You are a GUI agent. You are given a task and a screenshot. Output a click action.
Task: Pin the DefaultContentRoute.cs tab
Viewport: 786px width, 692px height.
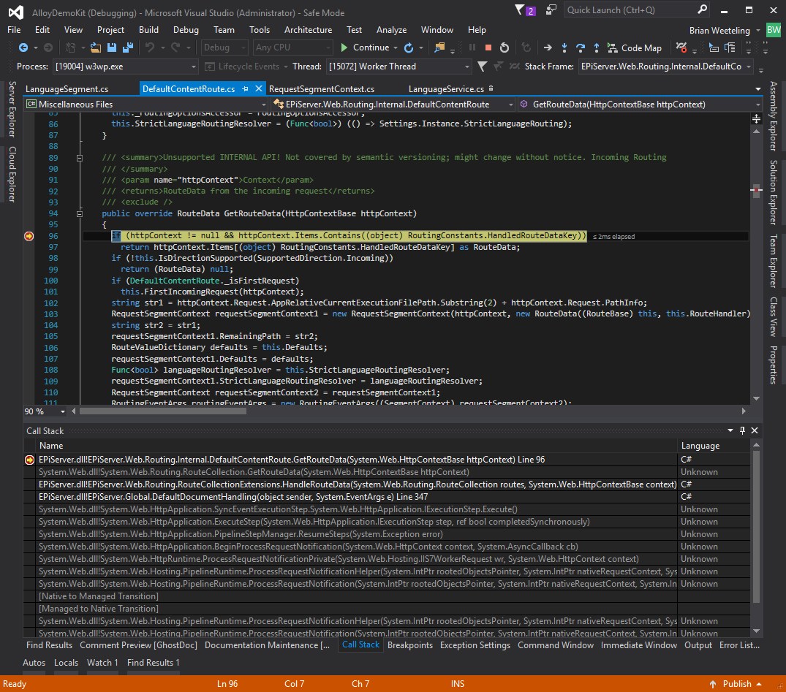point(245,88)
